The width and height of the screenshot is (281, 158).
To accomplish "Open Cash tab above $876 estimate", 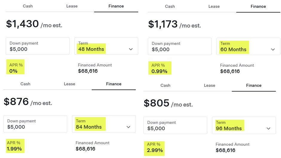I will click(x=25, y=84).
